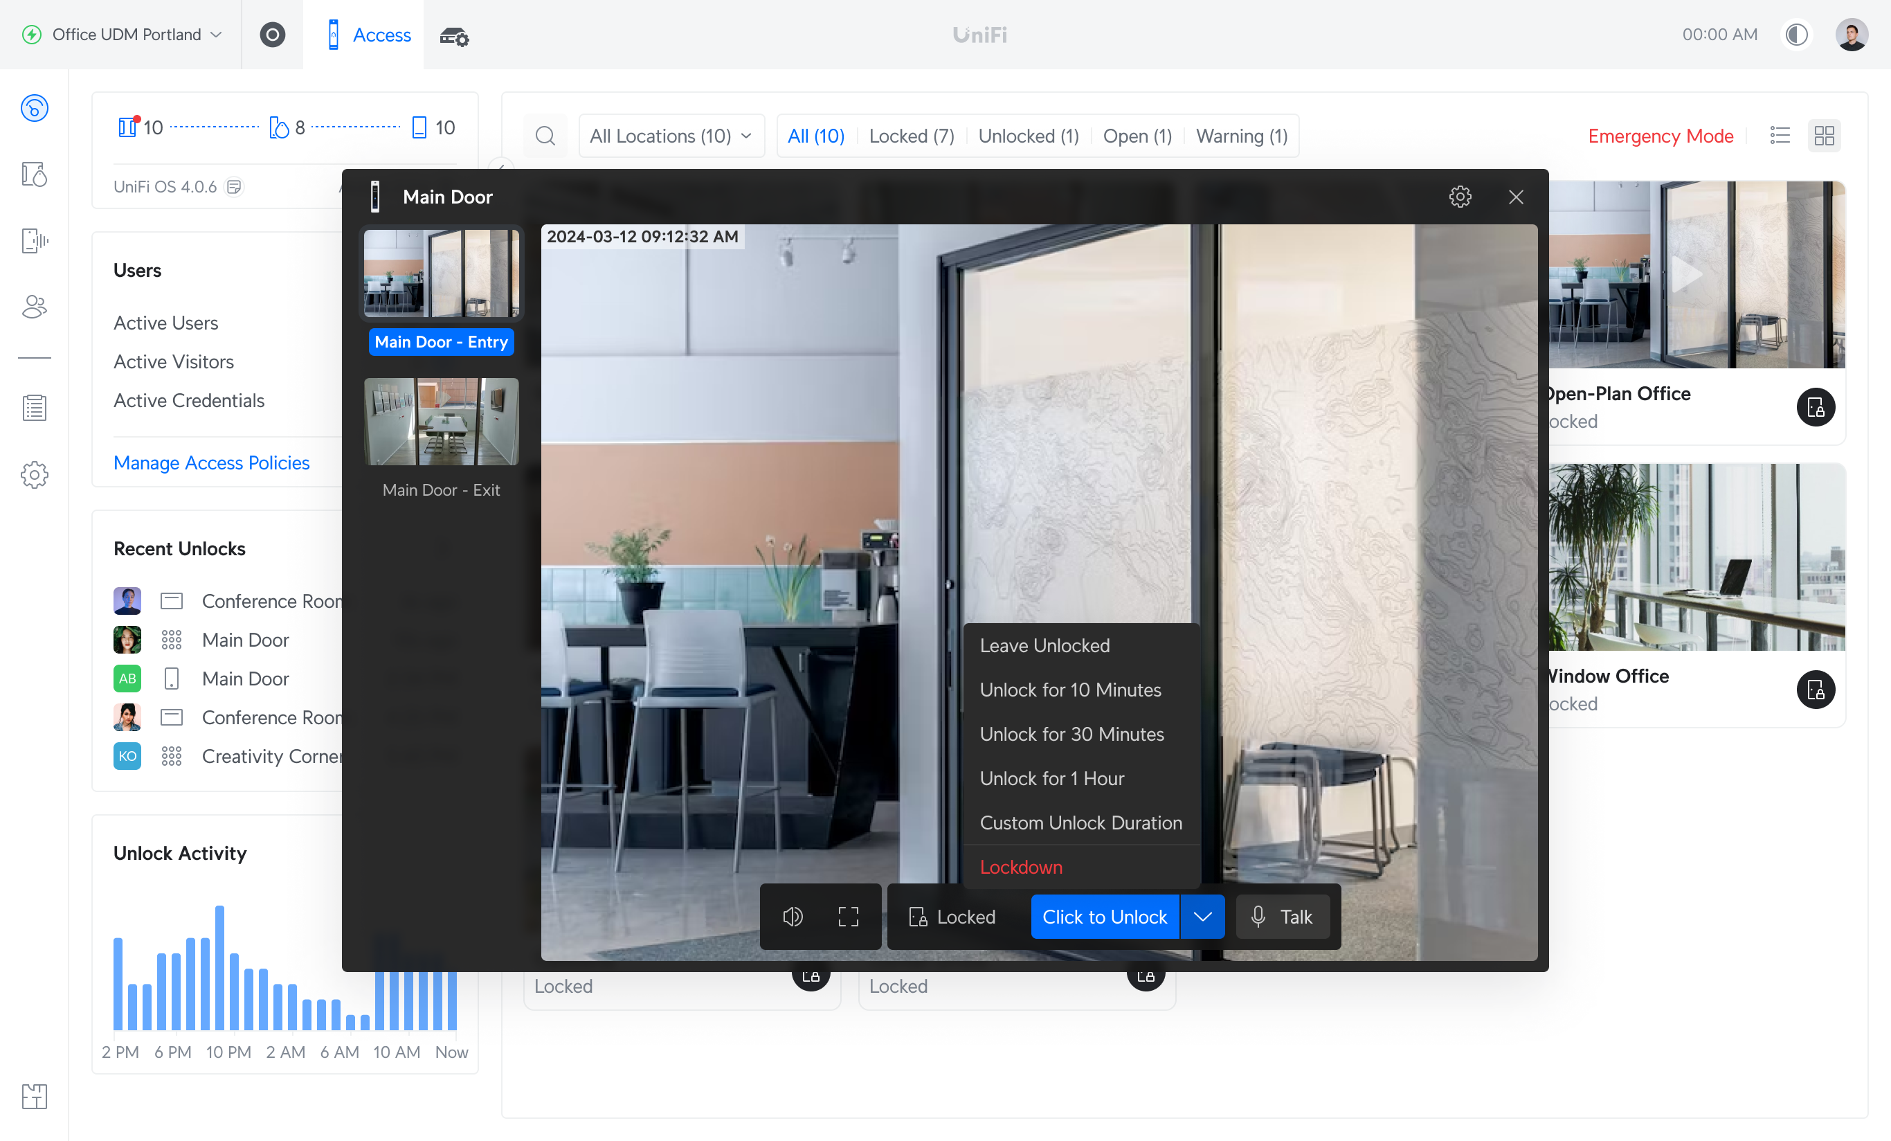The height and width of the screenshot is (1141, 1891).
Task: Open the Users section via the sidebar people icon
Action: [34, 307]
